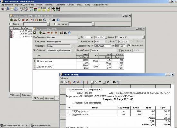The width and height of the screenshot is (177, 128).
Task: Open the Контрагент dropdown next to Наш покупатель
Action: tap(79, 42)
